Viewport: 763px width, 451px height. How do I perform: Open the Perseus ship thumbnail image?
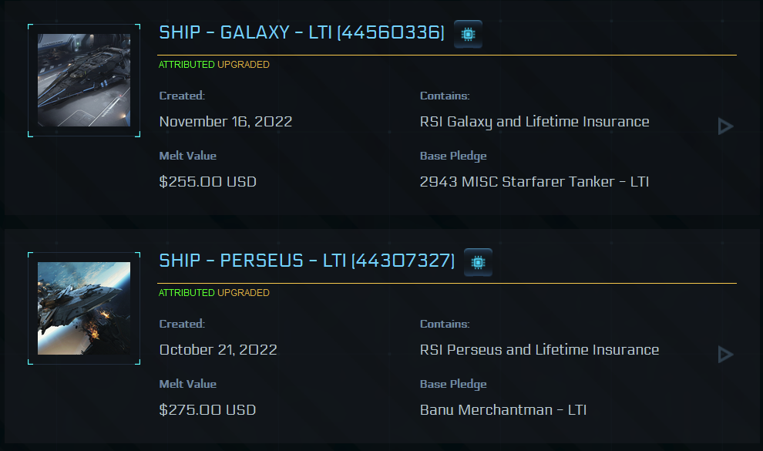pyautogui.click(x=84, y=308)
